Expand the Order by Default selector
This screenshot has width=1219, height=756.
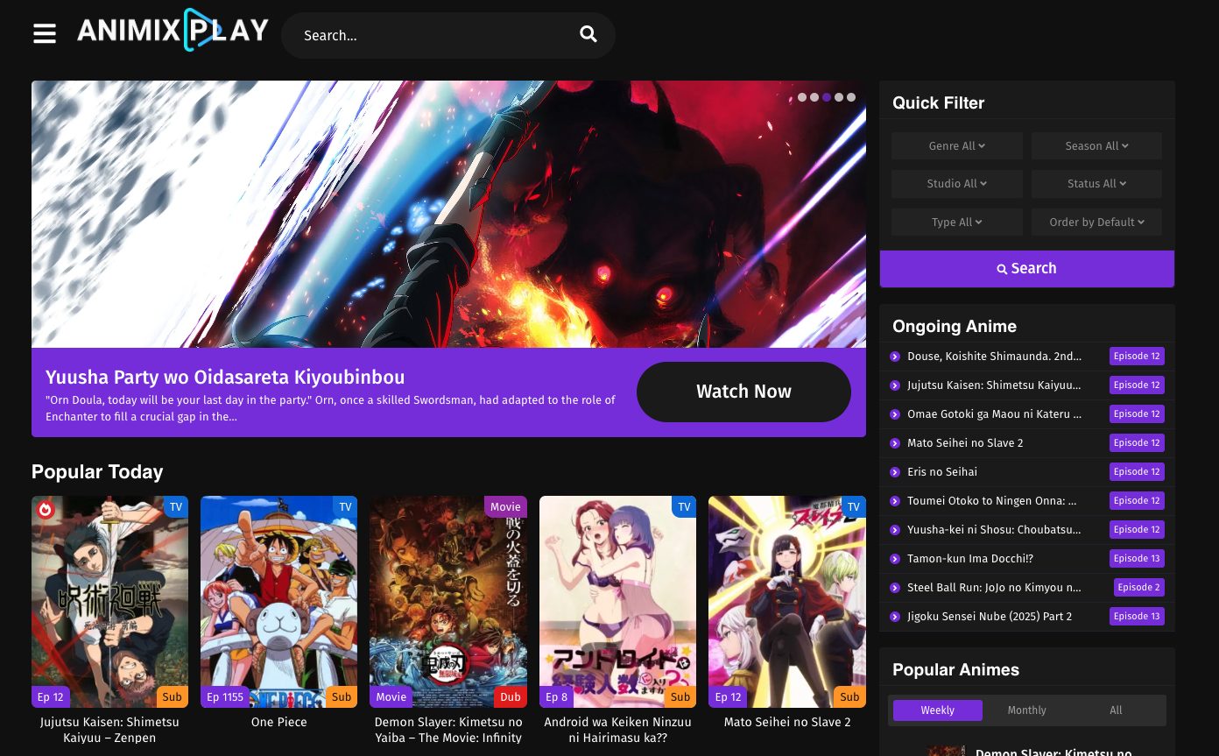tap(1096, 222)
